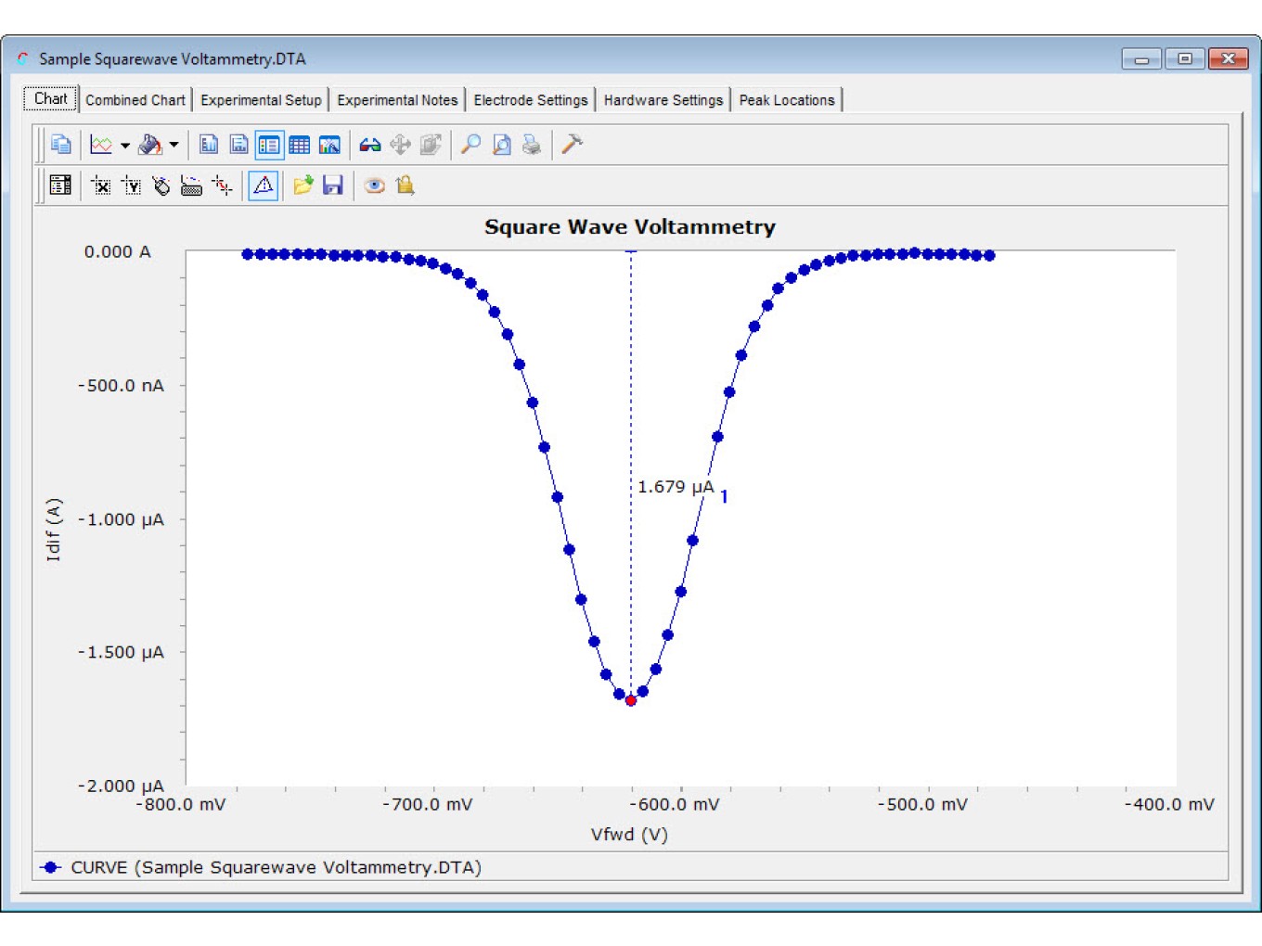
Task: Toggle the highlighted peak-find triangle button
Action: click(264, 185)
